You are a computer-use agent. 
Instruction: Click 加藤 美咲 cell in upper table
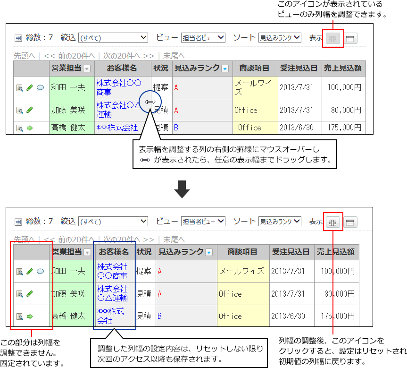tap(72, 110)
